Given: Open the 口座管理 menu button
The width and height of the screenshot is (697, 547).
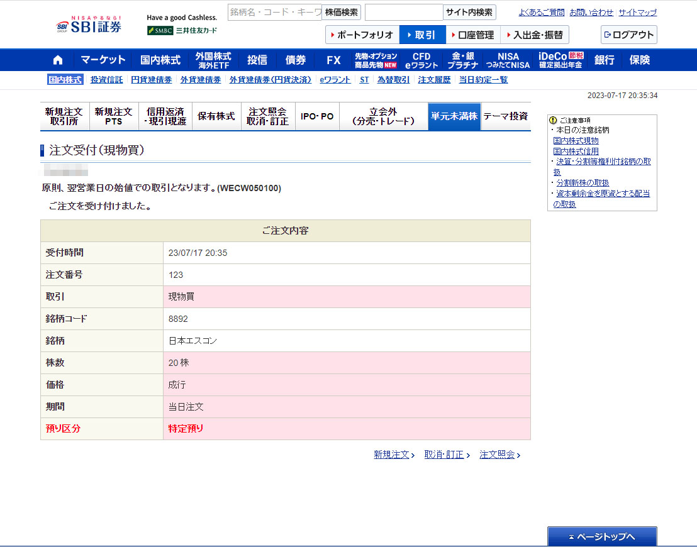Looking at the screenshot, I should 472,35.
